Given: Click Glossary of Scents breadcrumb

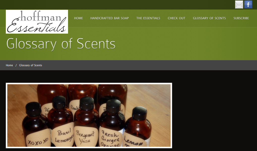Looking at the screenshot, I should [x=31, y=65].
